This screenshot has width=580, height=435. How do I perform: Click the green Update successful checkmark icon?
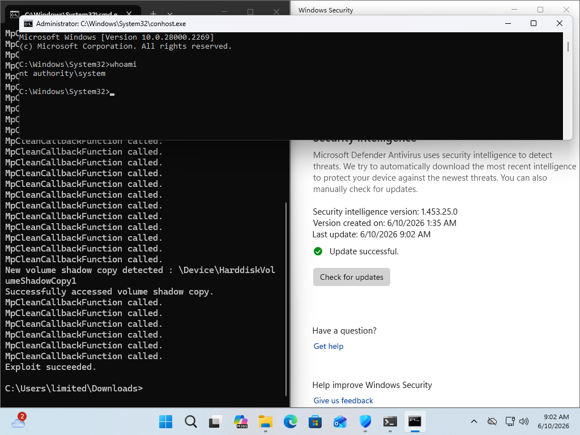click(318, 251)
